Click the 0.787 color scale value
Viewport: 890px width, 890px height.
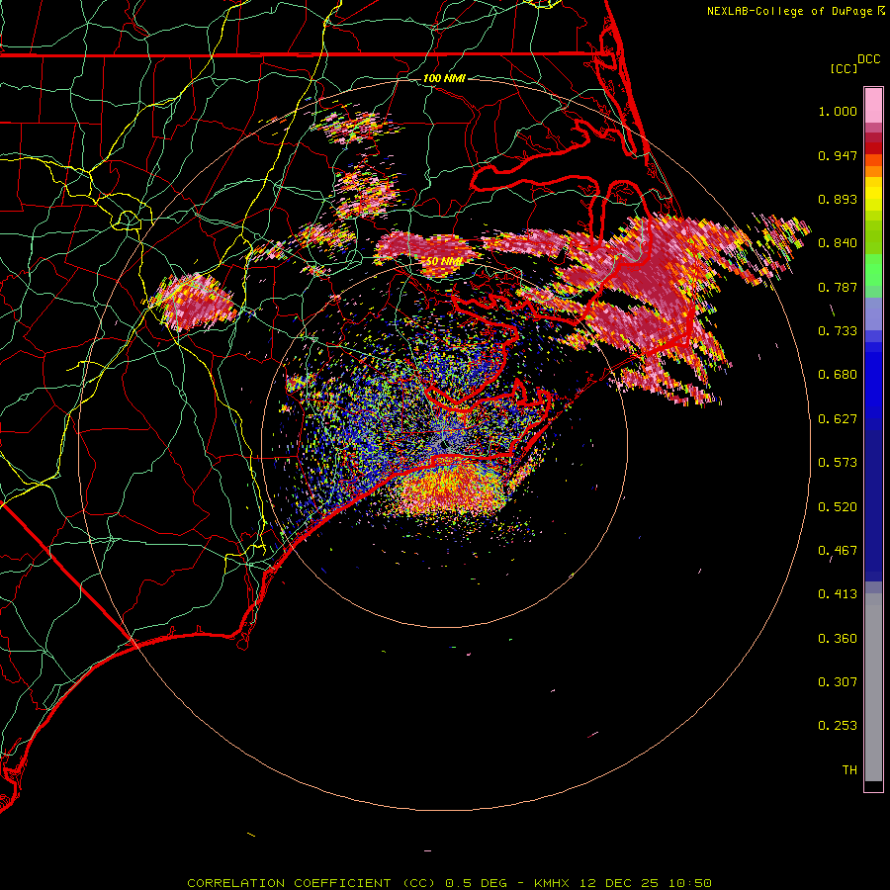pos(838,287)
